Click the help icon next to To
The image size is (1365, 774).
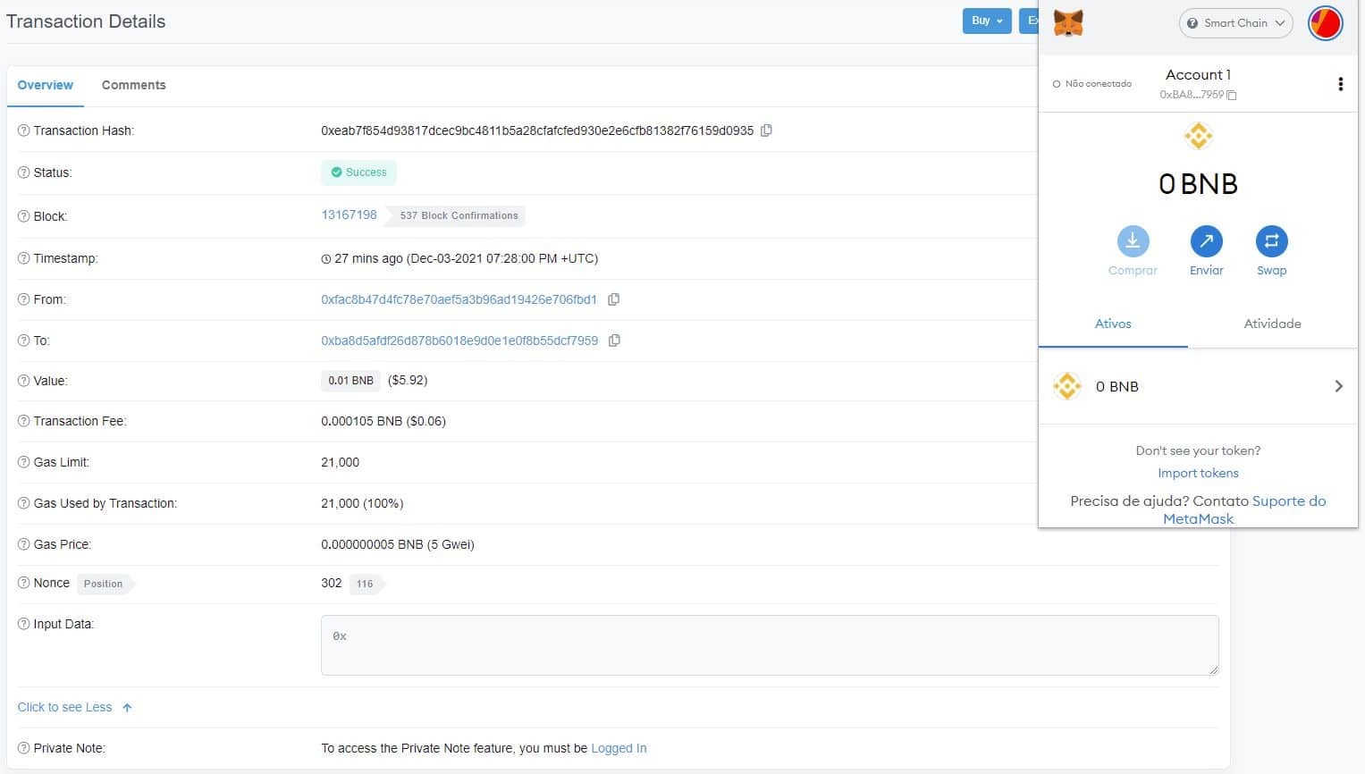(24, 341)
